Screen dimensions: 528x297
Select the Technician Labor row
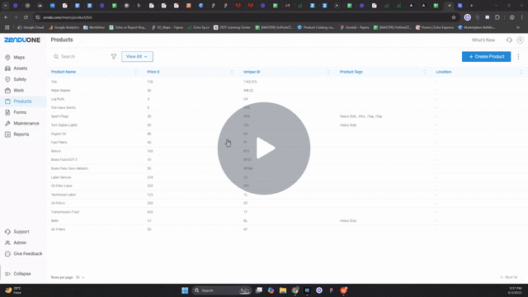click(288, 195)
